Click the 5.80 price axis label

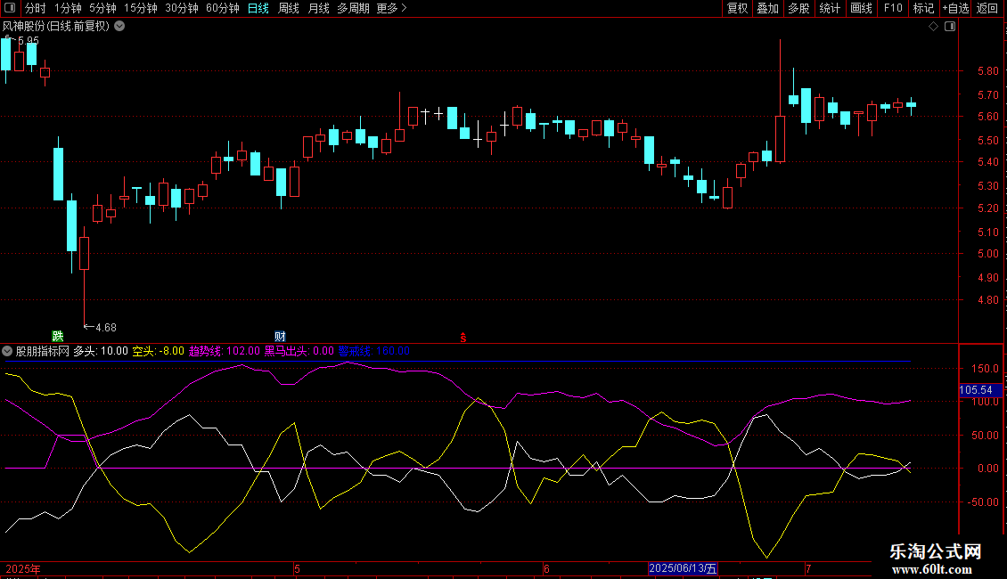[987, 71]
